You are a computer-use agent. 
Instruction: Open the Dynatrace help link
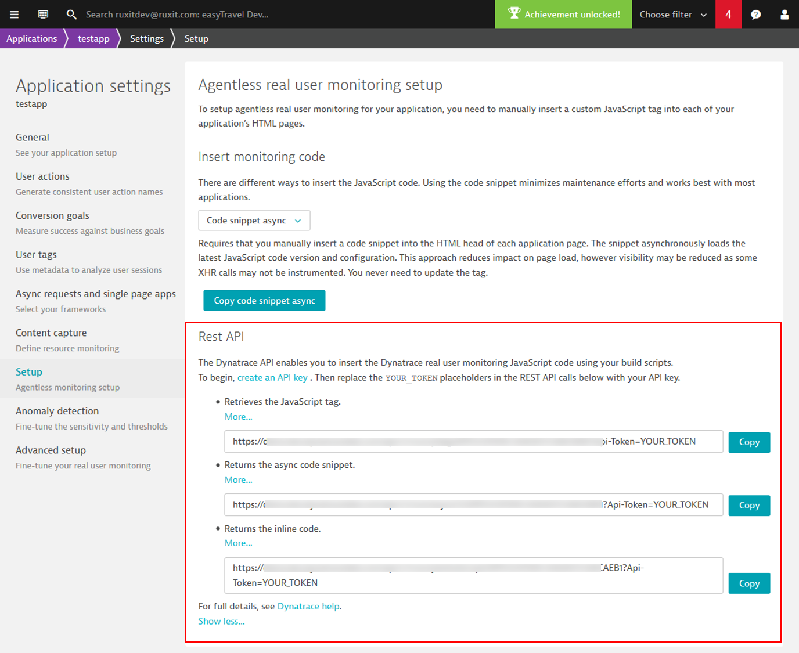coord(308,606)
